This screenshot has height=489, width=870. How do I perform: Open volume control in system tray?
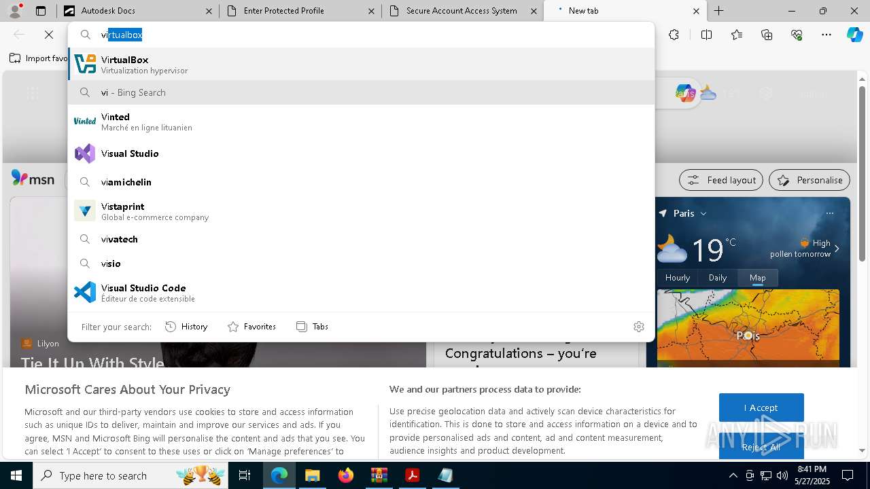tap(782, 475)
